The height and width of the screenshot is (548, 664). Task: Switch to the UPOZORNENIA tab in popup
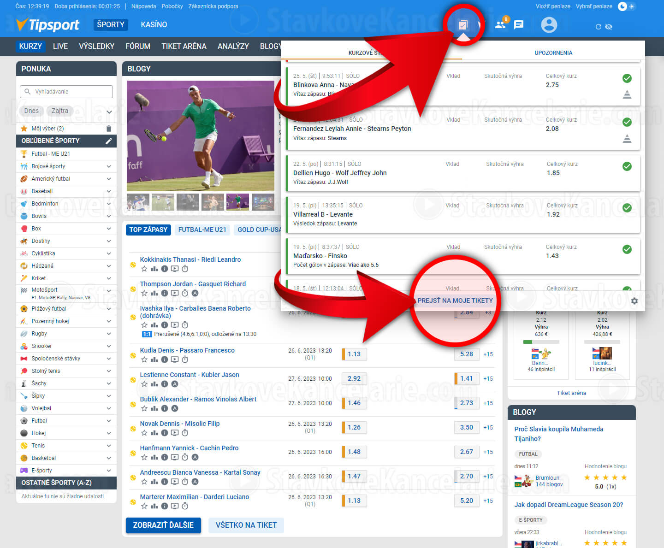(x=553, y=53)
